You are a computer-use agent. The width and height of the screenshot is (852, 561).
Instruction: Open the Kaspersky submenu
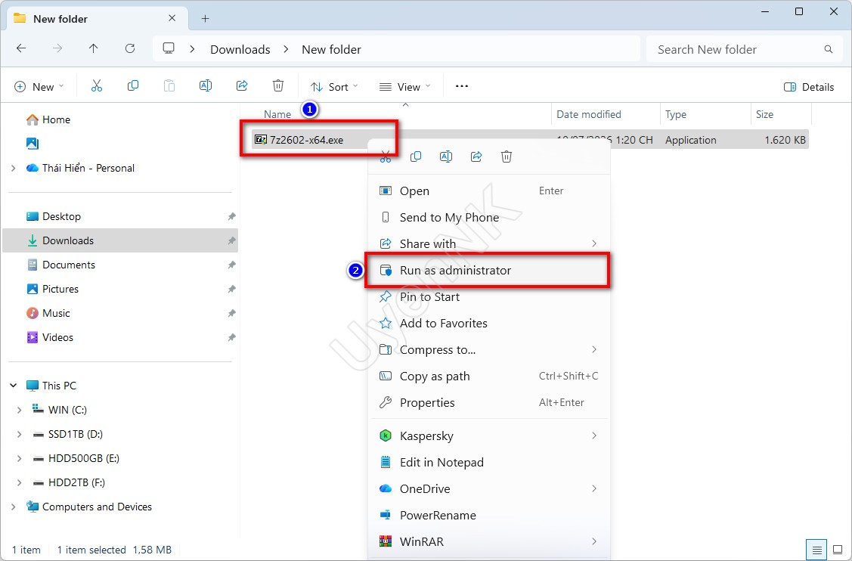[x=489, y=436]
